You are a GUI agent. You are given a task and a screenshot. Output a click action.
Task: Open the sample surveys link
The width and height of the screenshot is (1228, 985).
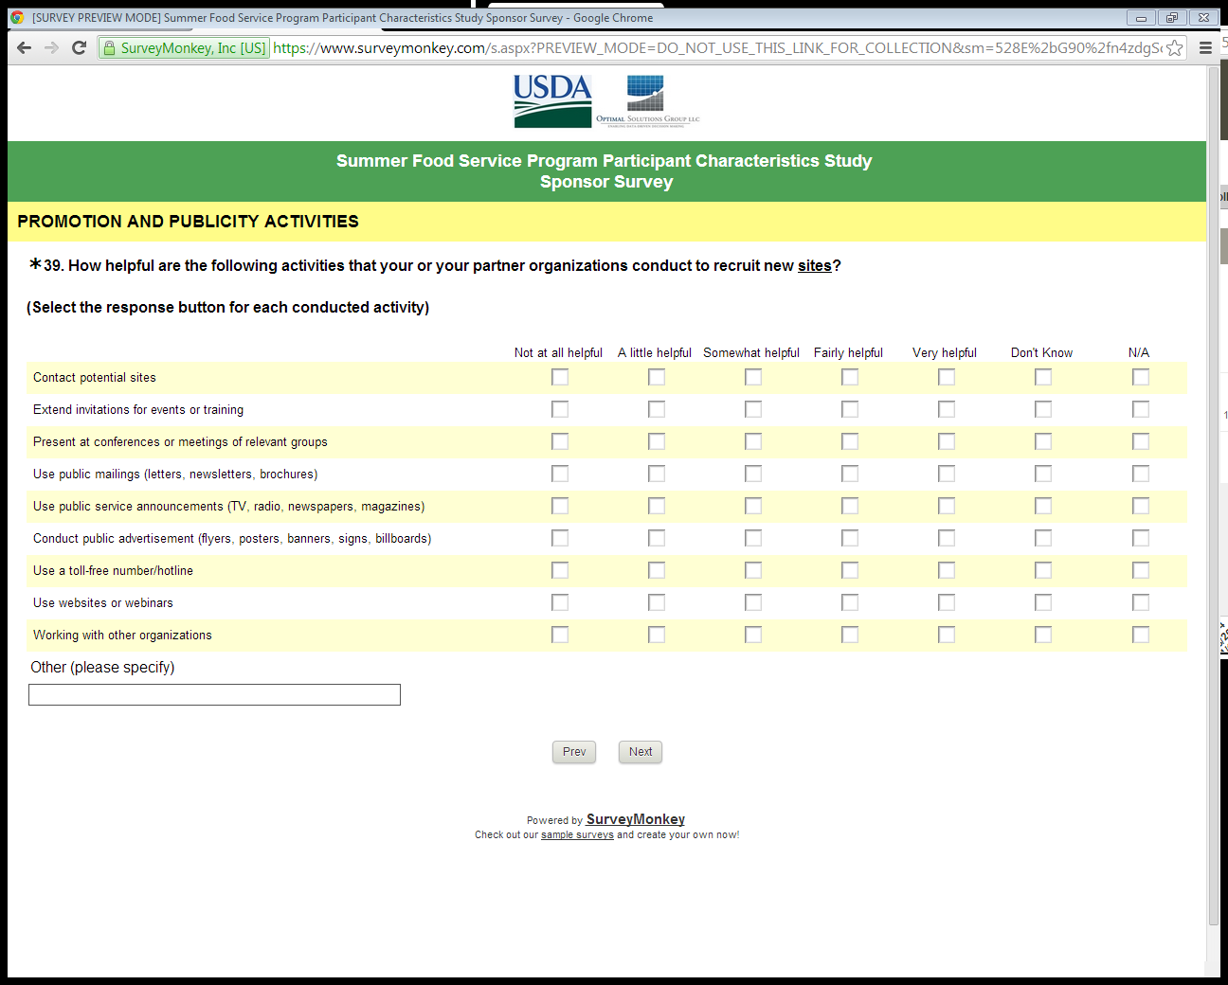577,835
